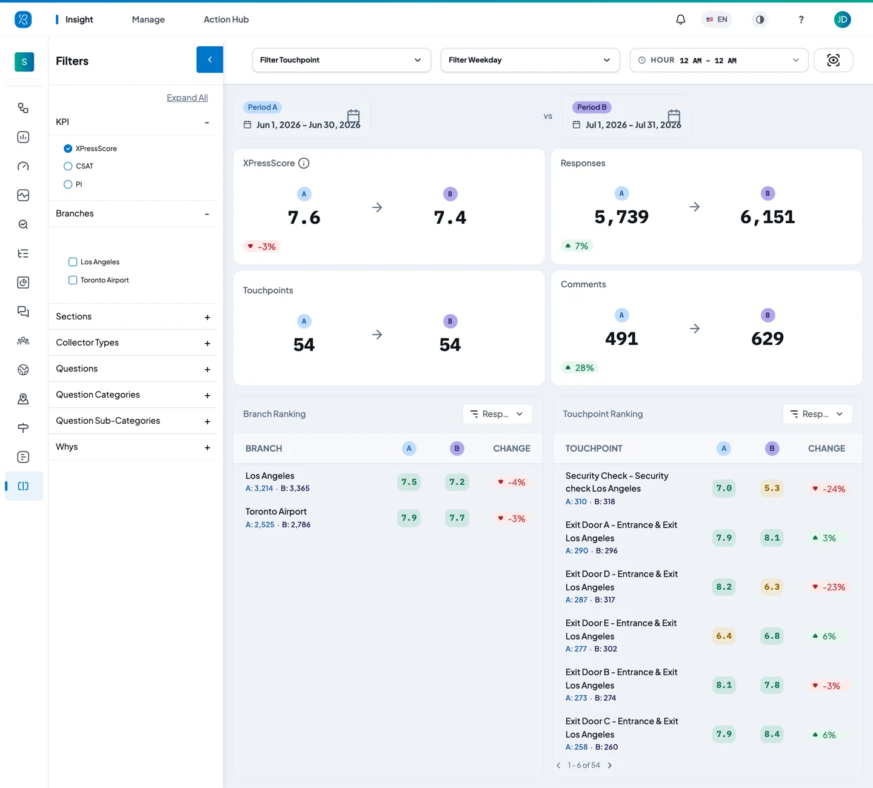Open the Branch Ranking sort dropdown

coord(497,414)
